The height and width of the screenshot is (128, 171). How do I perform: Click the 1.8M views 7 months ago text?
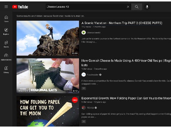[x=94, y=69]
